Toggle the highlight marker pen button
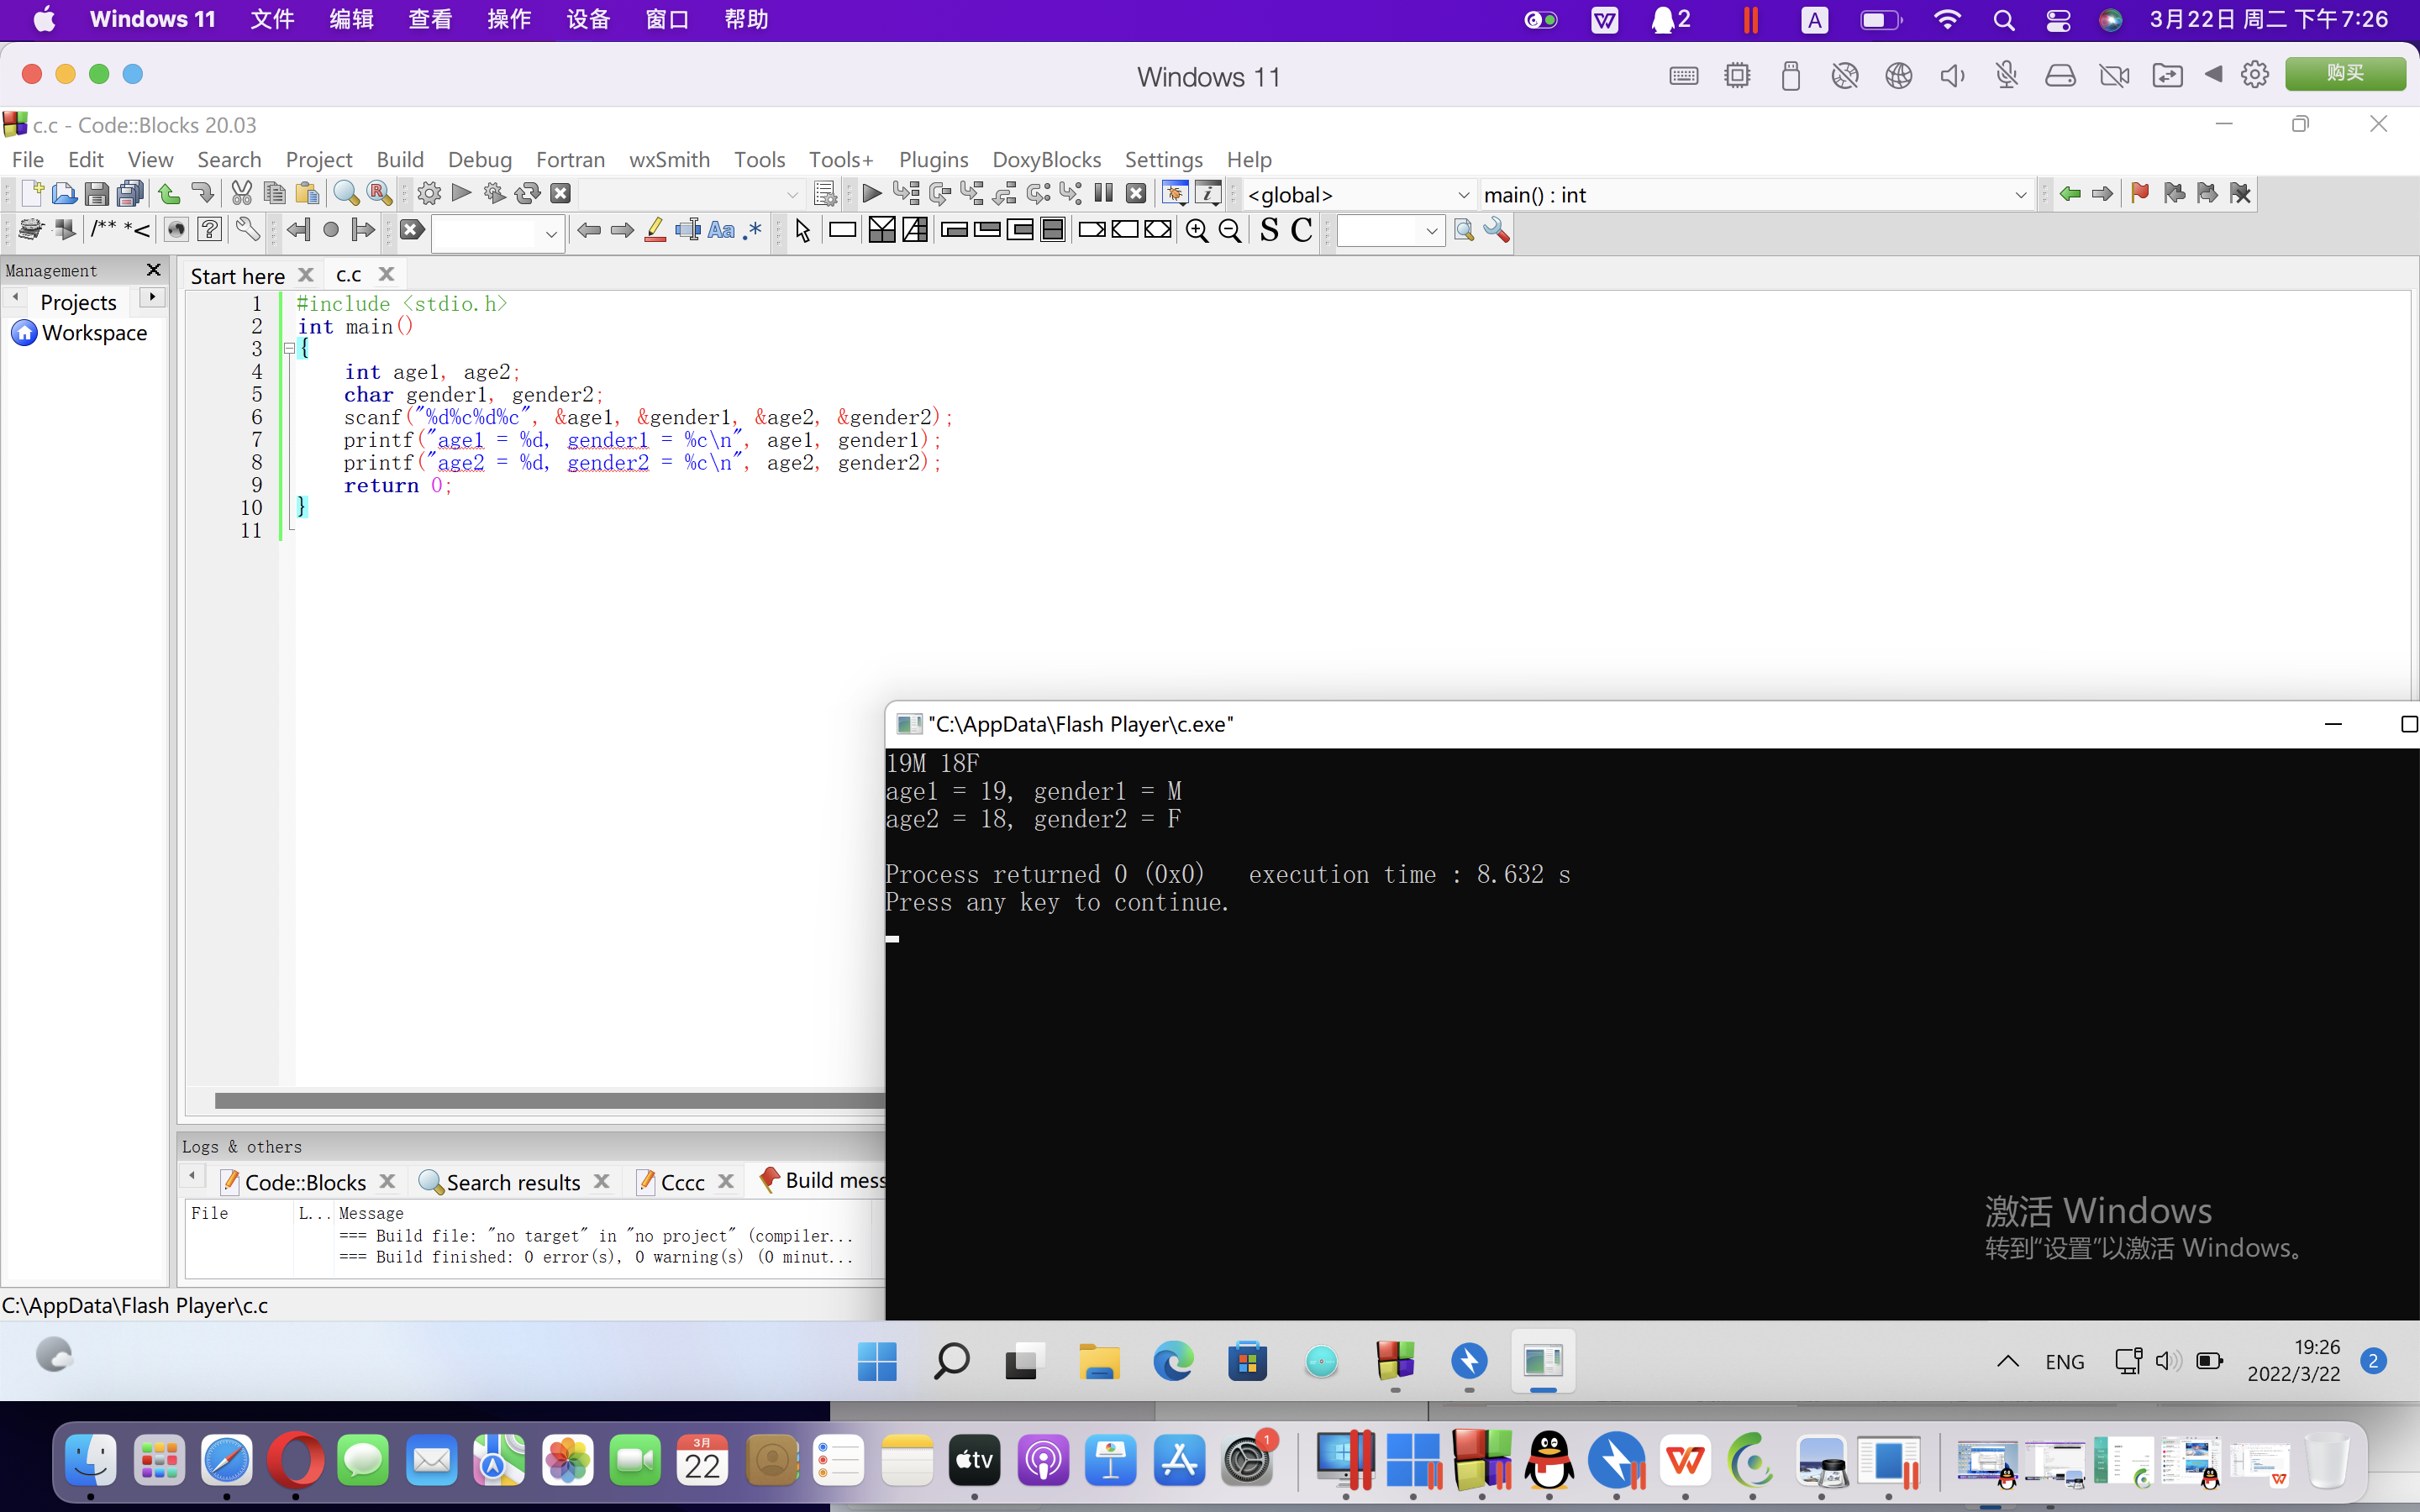This screenshot has height=1512, width=2420. 655,231
